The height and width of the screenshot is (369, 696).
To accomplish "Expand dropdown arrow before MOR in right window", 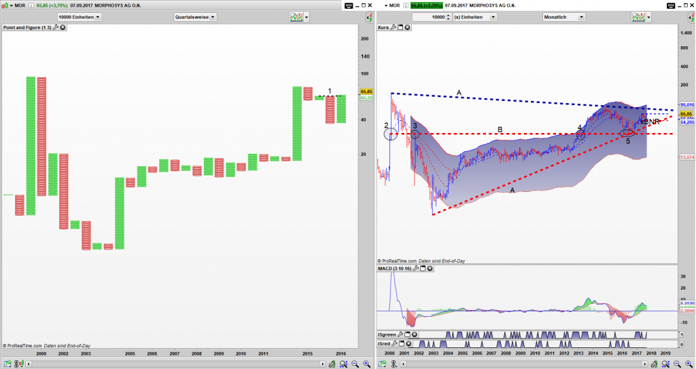I will tap(385, 5).
